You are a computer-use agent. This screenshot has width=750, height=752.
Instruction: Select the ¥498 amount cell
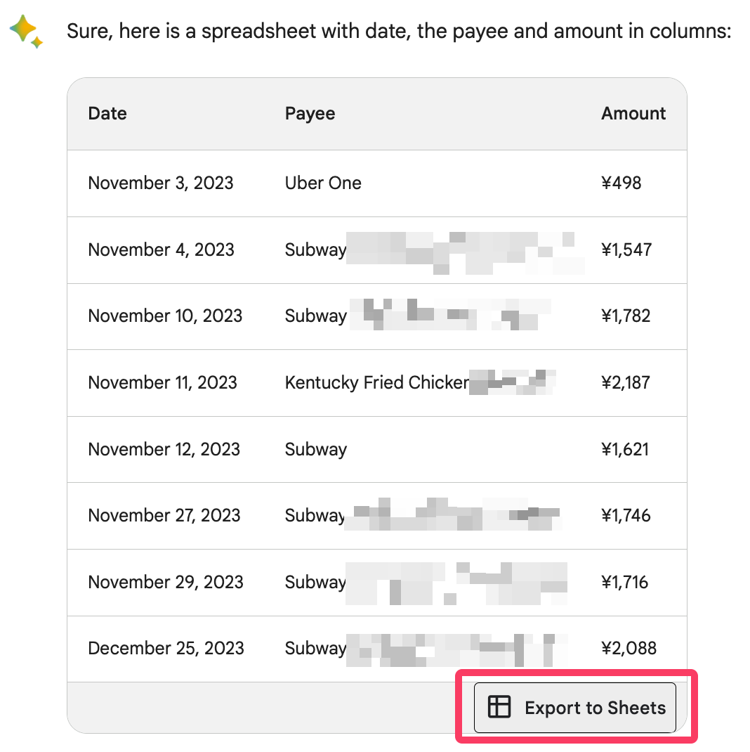[x=621, y=183]
